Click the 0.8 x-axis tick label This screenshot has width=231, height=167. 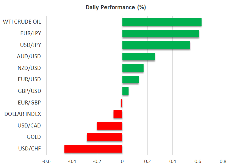pos(223,161)
